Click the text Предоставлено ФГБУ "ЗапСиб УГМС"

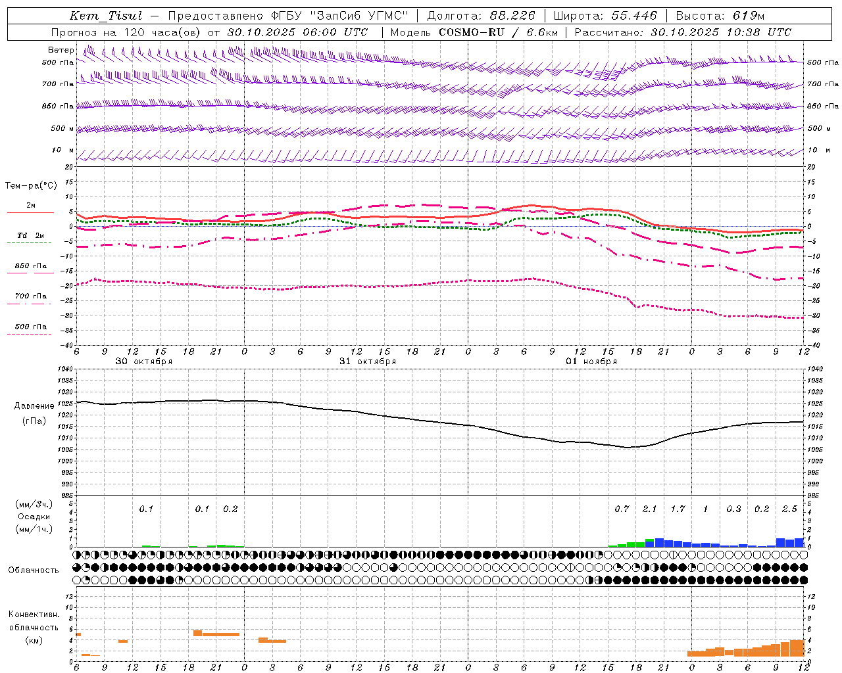pos(288,16)
